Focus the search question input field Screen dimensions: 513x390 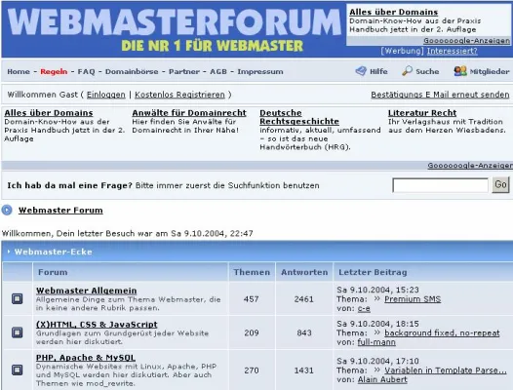[x=440, y=185]
